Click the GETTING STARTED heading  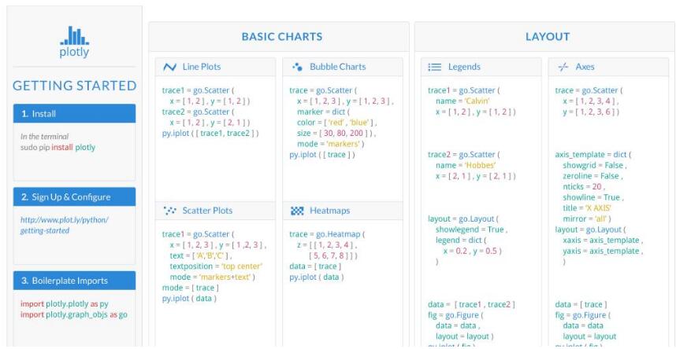point(74,86)
